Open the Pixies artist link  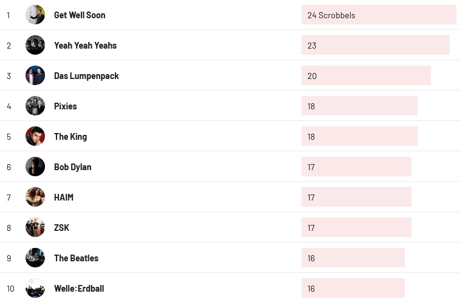click(x=66, y=106)
